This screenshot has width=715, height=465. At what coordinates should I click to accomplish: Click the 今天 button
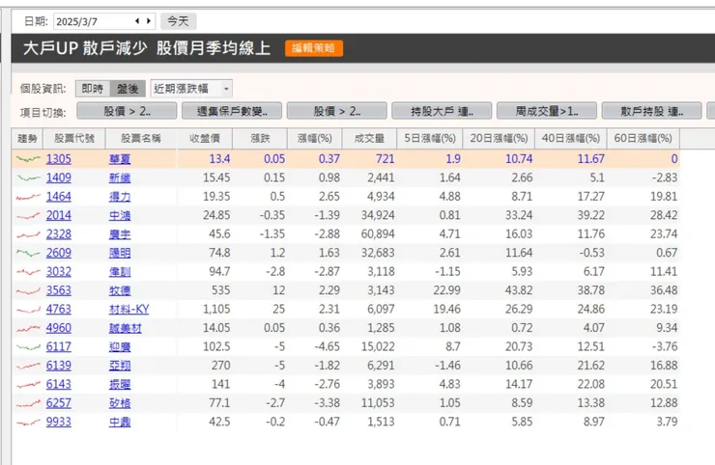(179, 21)
